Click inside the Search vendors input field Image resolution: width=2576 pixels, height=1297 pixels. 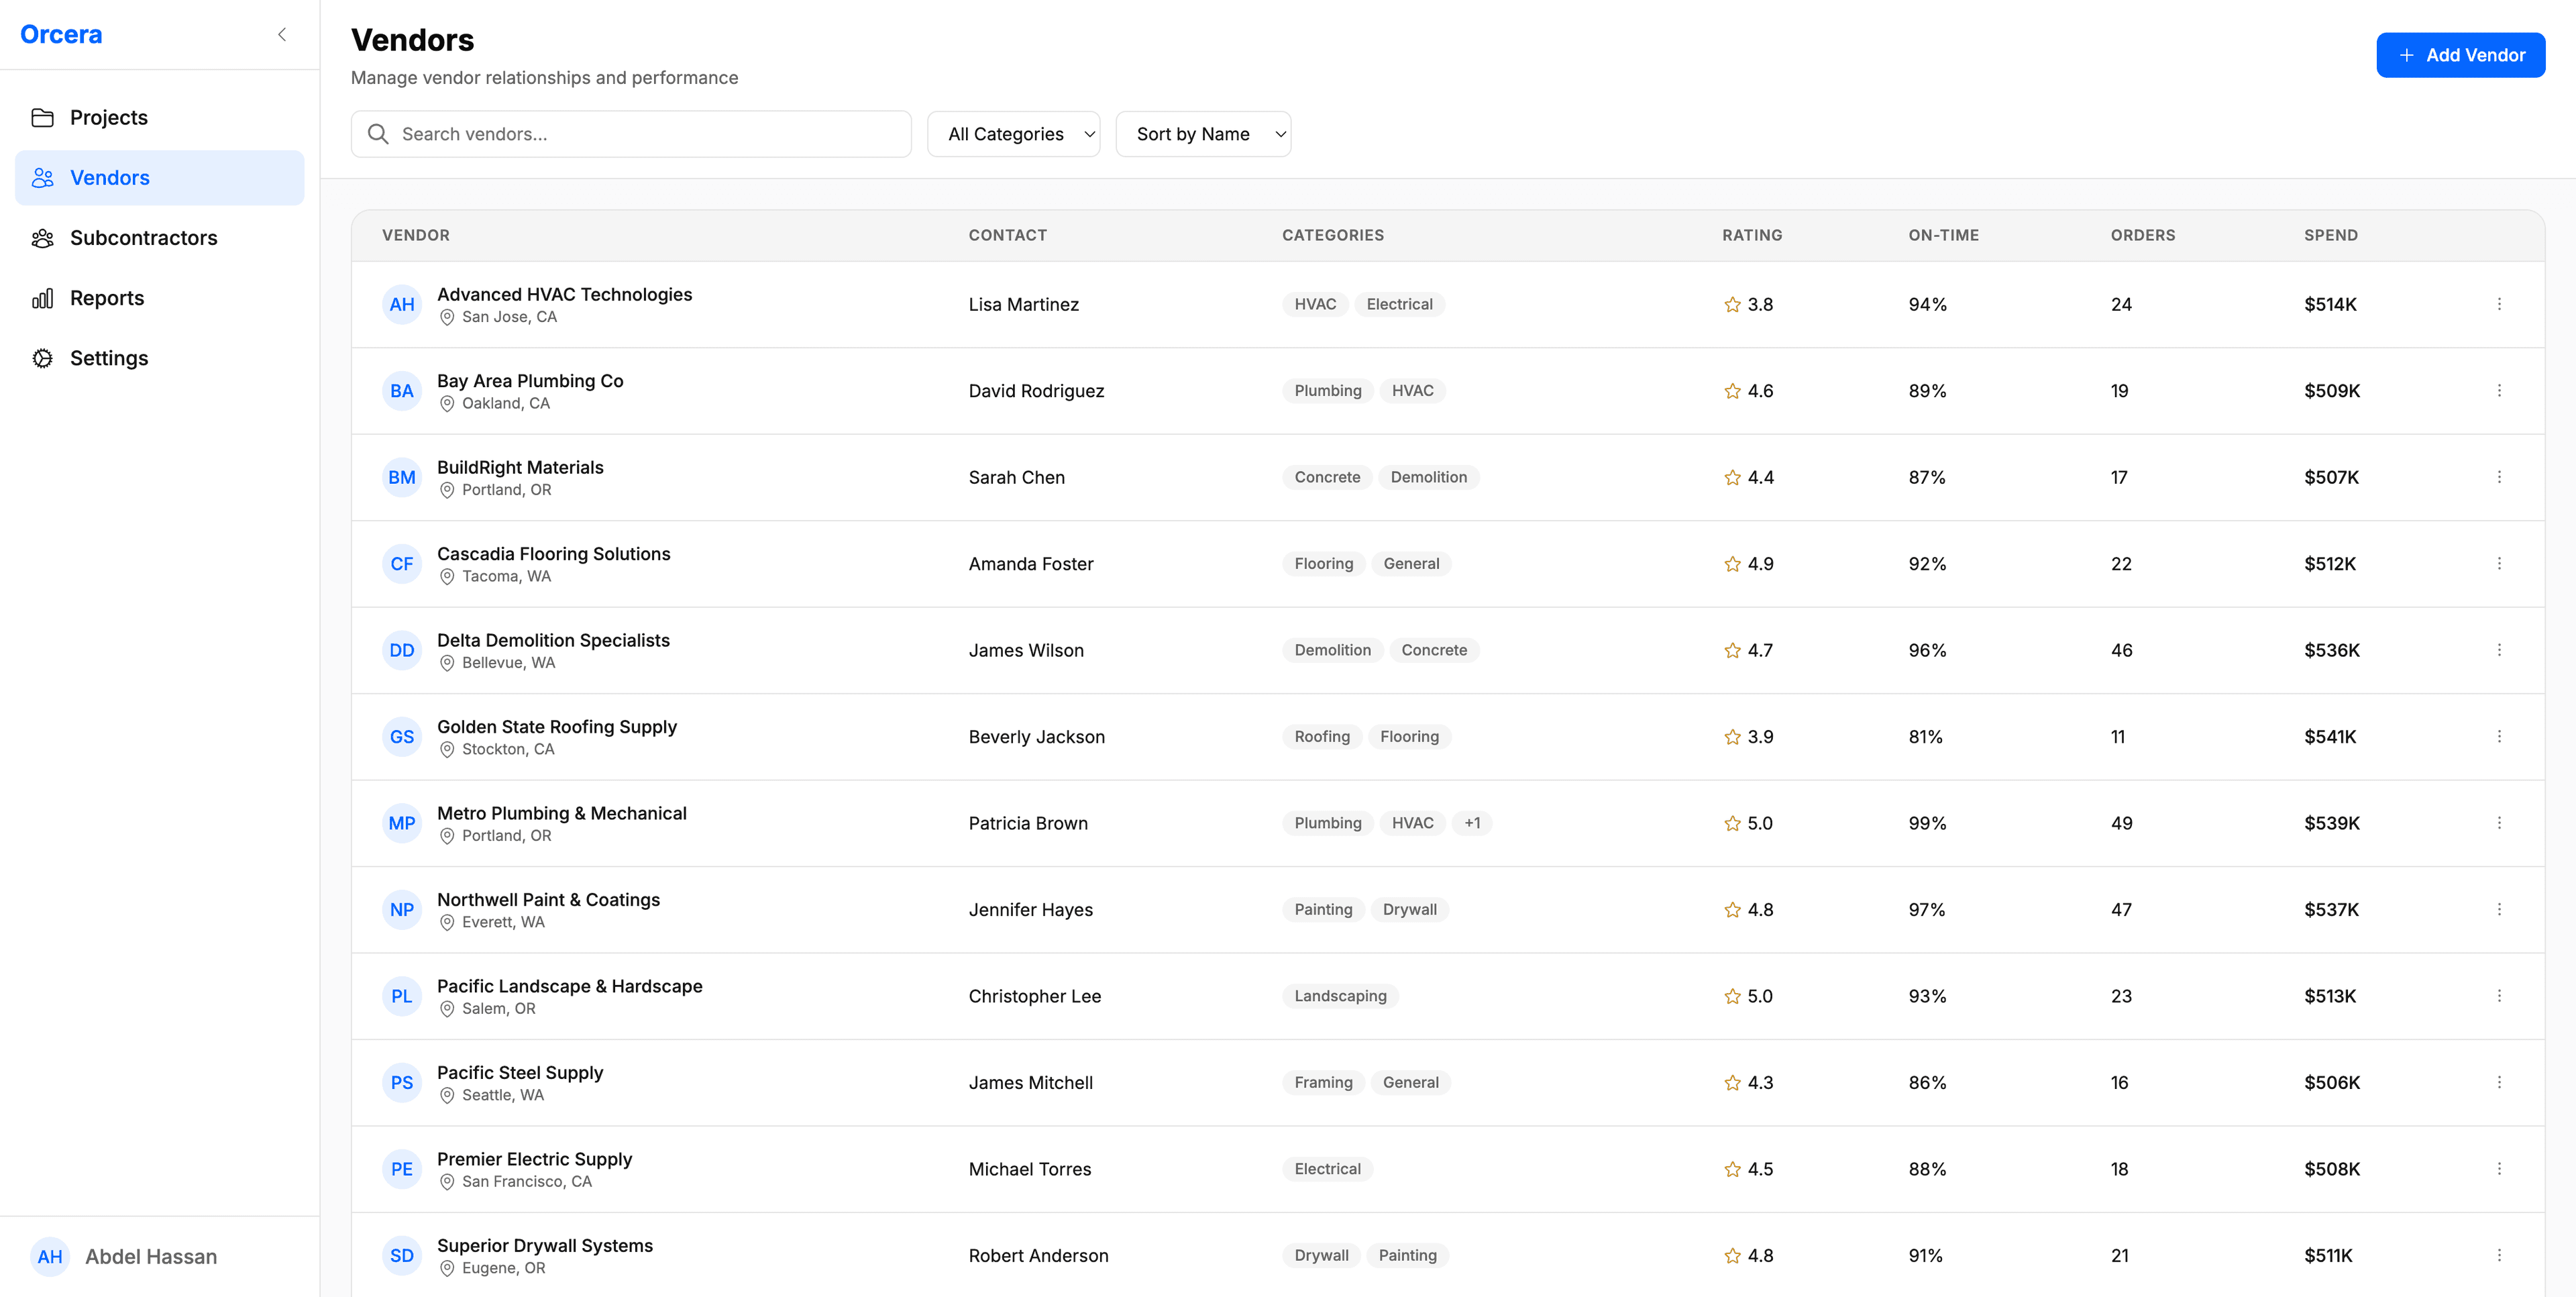click(x=630, y=133)
